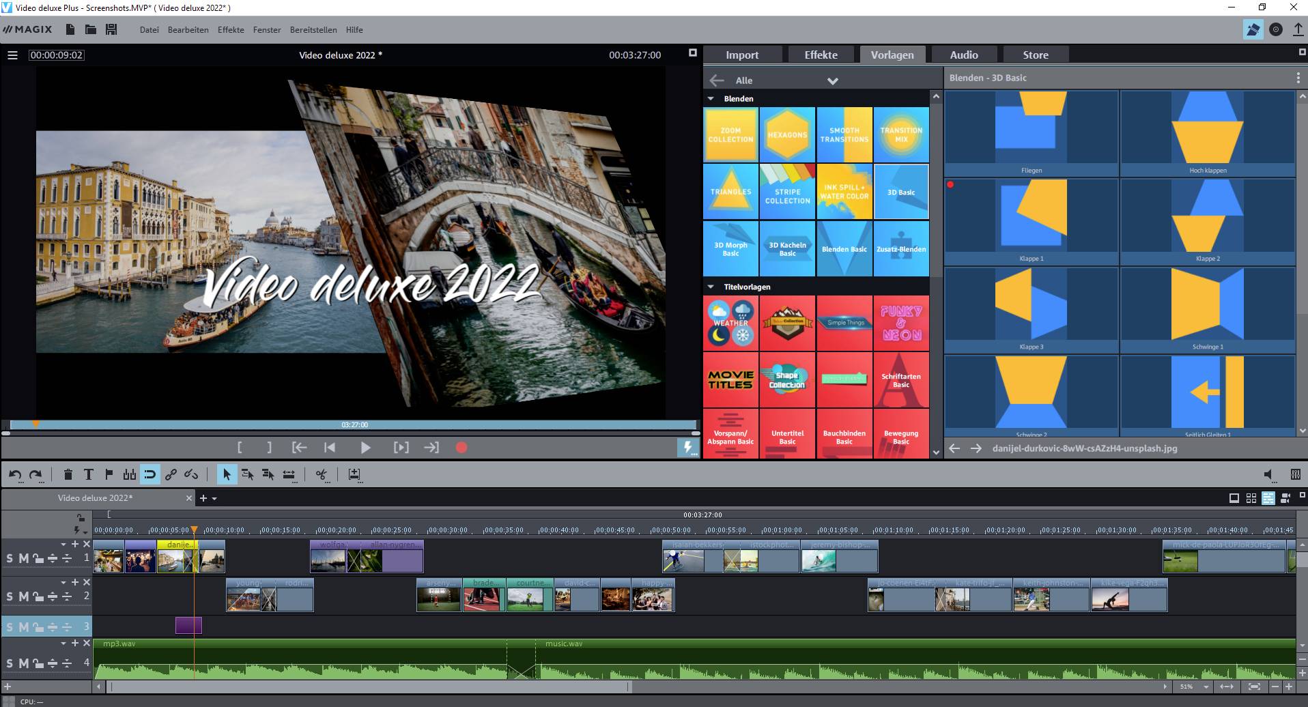Open track 4 options dropdown arrow
Image resolution: width=1308 pixels, height=707 pixels.
(x=63, y=644)
